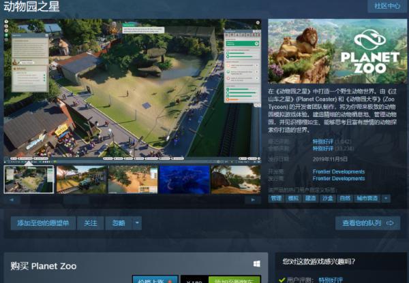Open developer Frontier Developments link
409x283 pixels.
coord(339,171)
